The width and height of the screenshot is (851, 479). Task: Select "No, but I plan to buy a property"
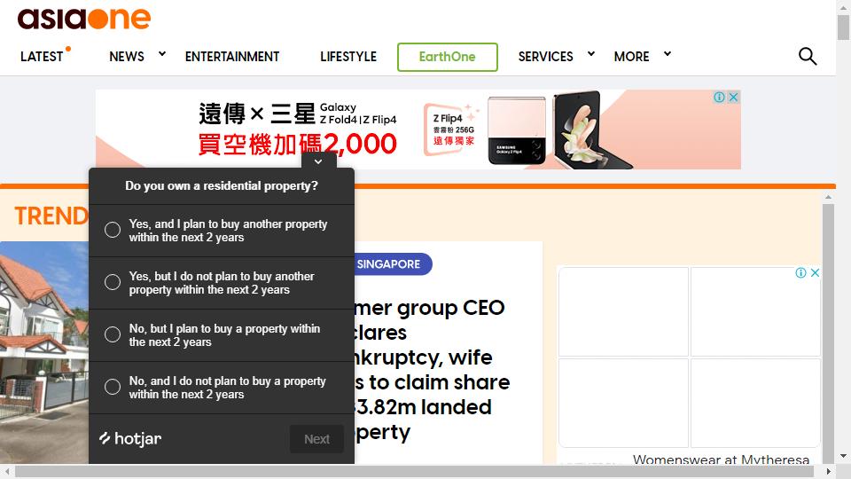tap(222, 335)
